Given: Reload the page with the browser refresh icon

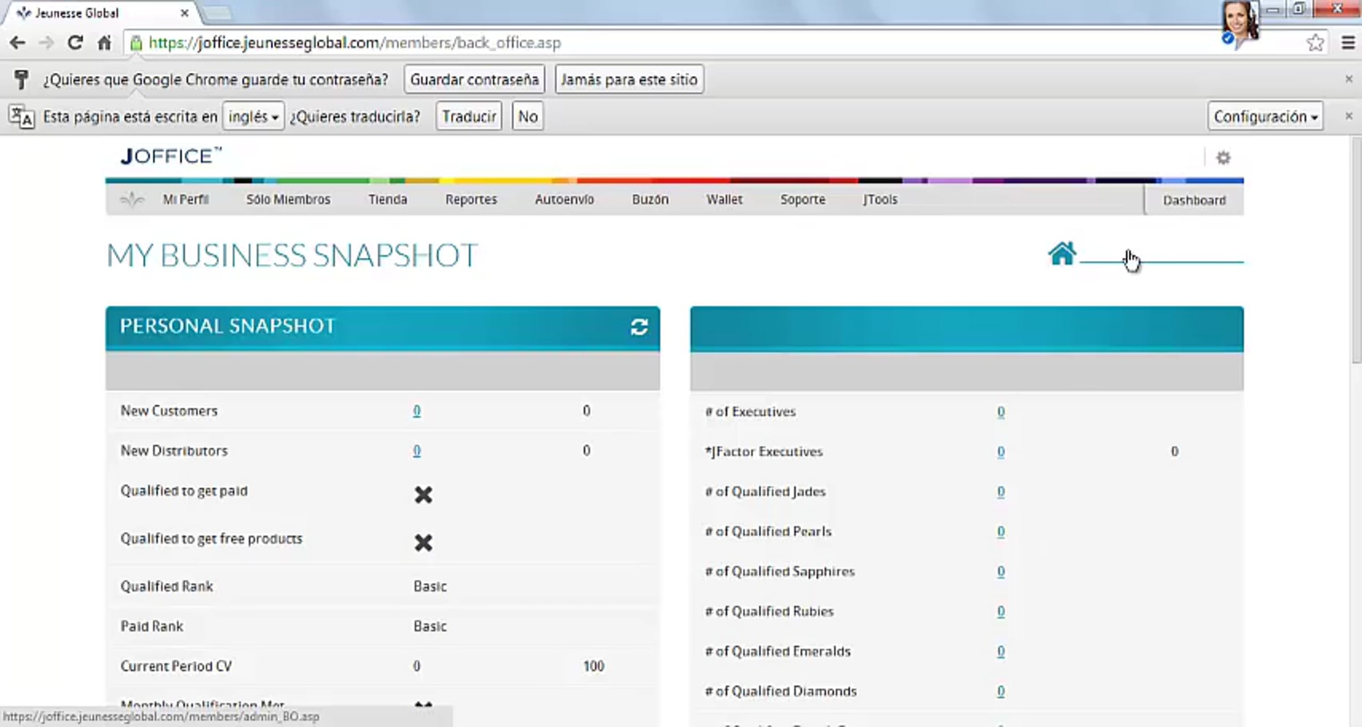Looking at the screenshot, I should (x=75, y=43).
